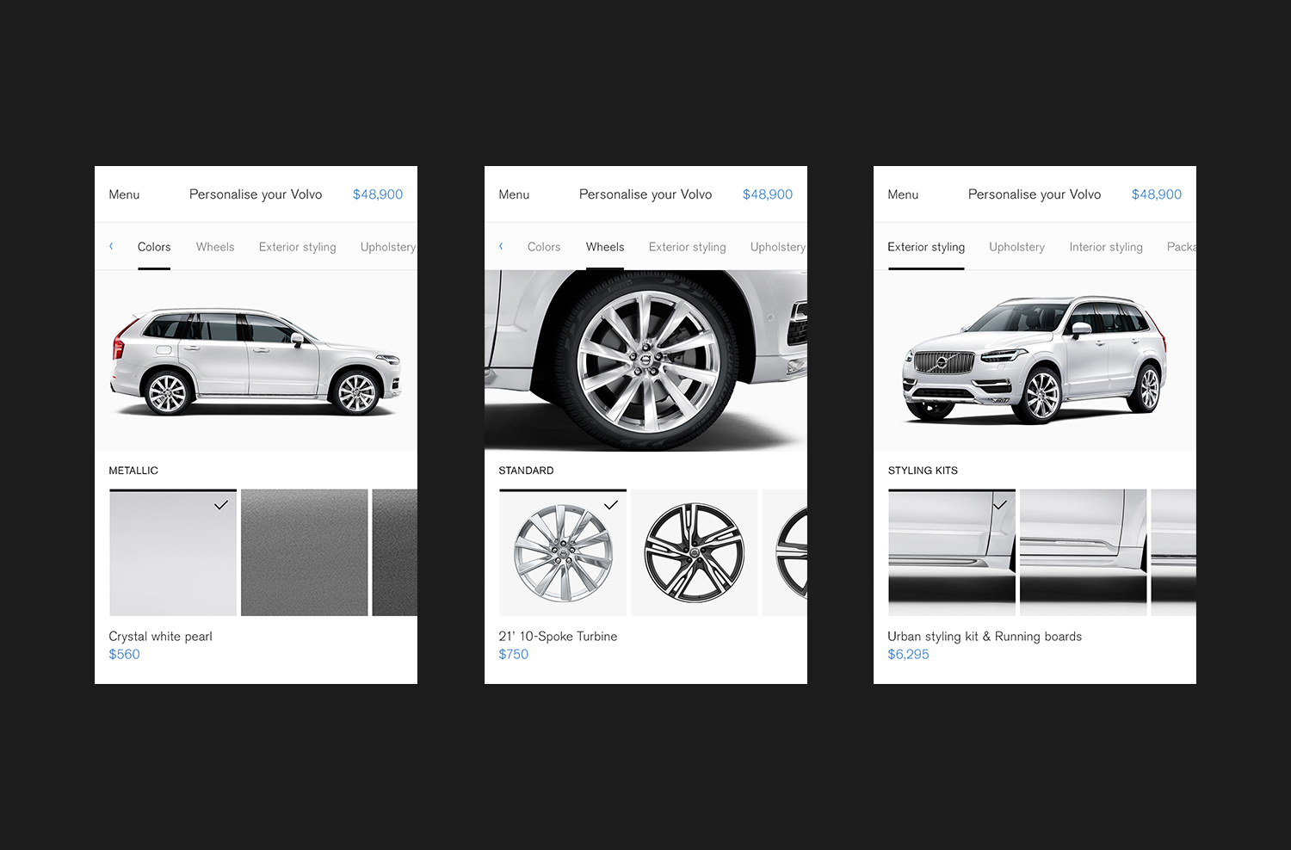Click the $750 wheel price
The width and height of the screenshot is (1291, 850).
click(x=514, y=655)
